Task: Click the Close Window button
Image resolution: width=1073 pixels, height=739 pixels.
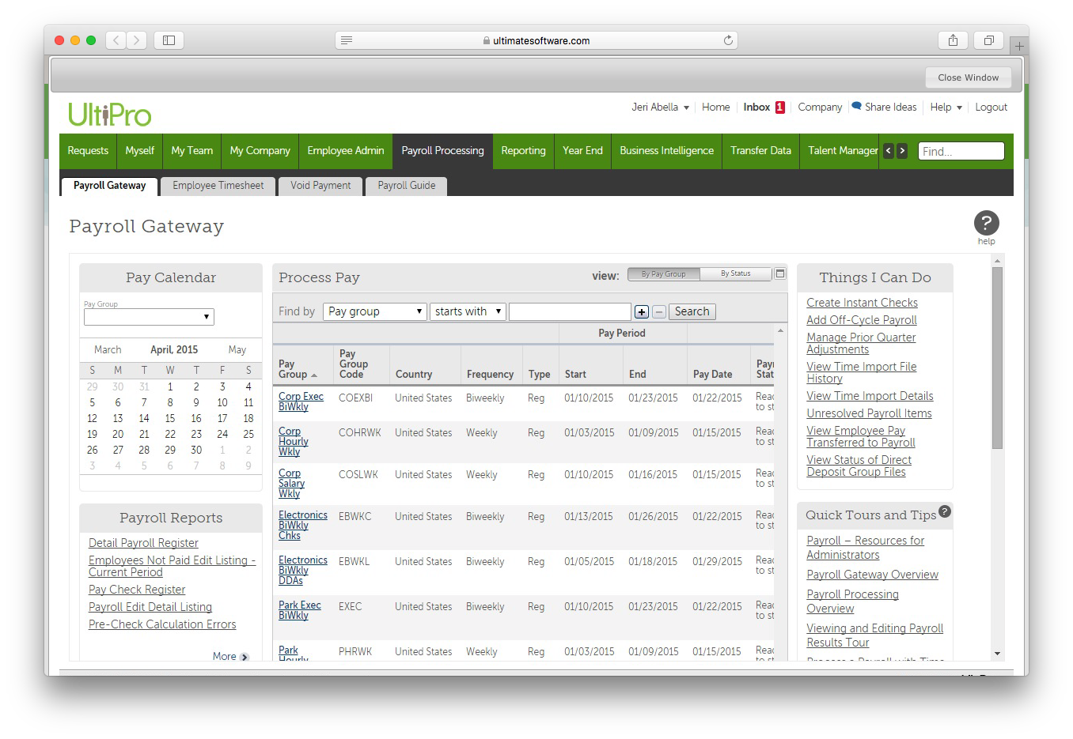Action: (x=968, y=77)
